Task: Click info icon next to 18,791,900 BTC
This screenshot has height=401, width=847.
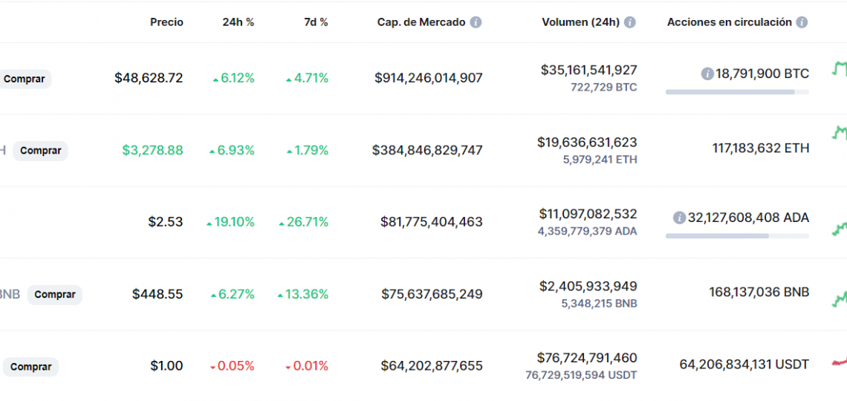Action: (x=707, y=74)
